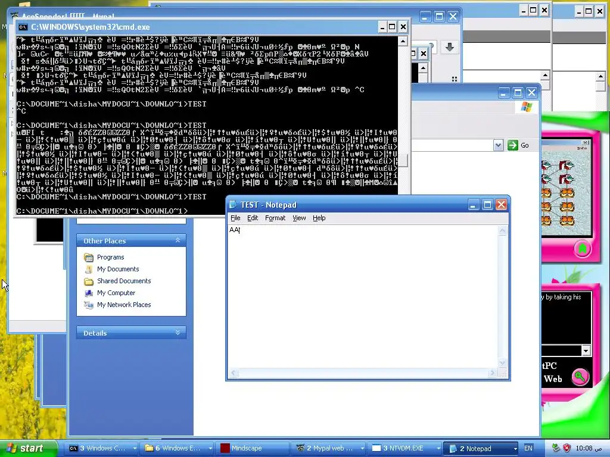
Task: Open the Windows Command taskbar group
Action: pos(99,448)
